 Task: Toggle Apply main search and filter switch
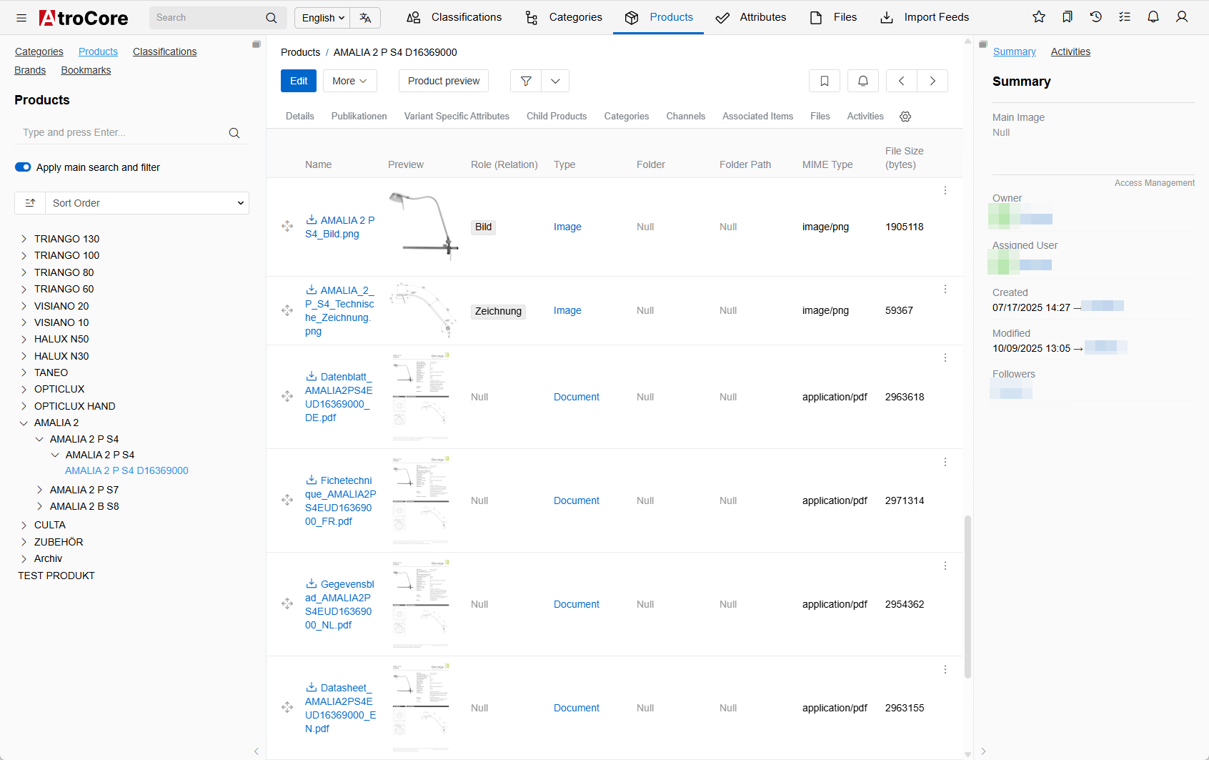click(23, 167)
